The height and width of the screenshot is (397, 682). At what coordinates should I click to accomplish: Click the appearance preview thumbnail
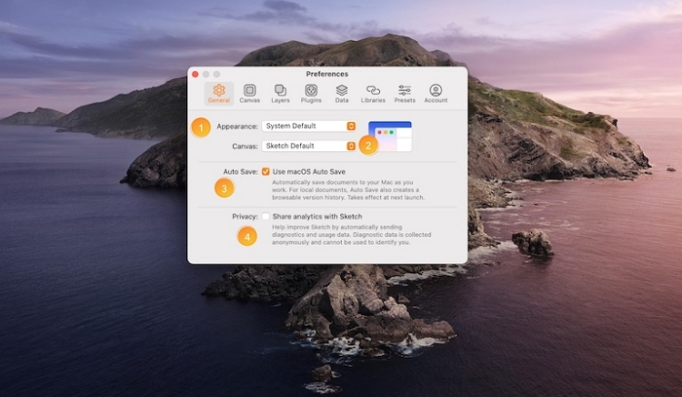pyautogui.click(x=390, y=134)
